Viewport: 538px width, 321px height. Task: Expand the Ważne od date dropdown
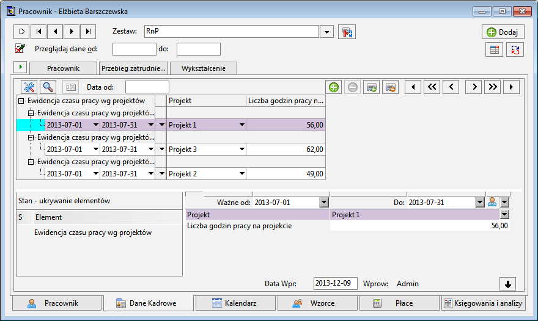tap(323, 203)
